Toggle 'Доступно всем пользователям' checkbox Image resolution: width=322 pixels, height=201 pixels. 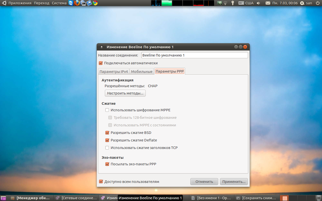101,181
